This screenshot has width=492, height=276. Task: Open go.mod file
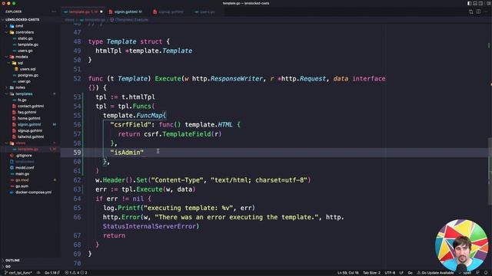pyautogui.click(x=22, y=180)
